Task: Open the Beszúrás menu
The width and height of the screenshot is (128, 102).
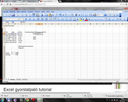Action: point(24,12)
